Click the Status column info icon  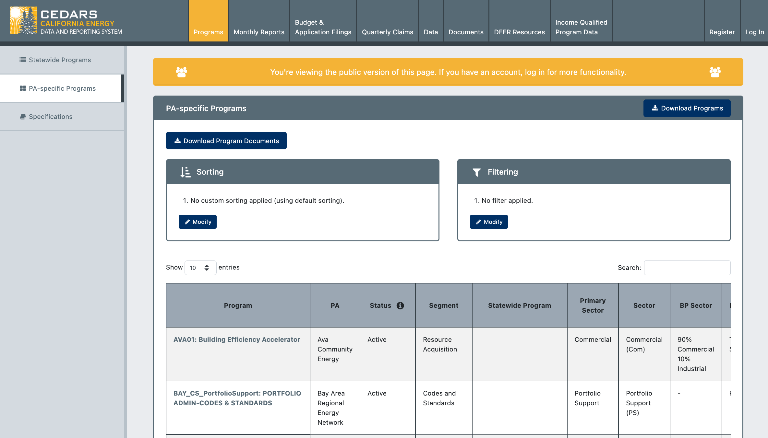400,305
